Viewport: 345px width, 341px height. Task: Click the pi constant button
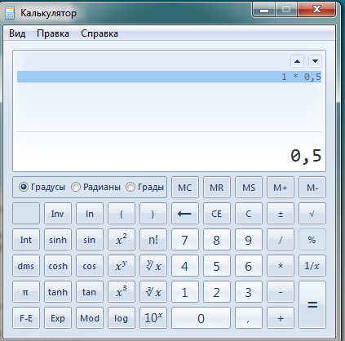pyautogui.click(x=26, y=292)
